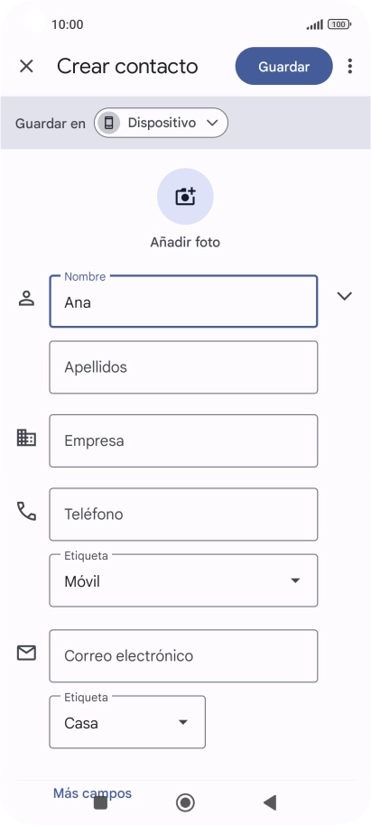This screenshot has height=825, width=371.
Task: Tap the company building icon
Action: coord(26,438)
